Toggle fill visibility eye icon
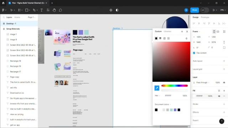The width and height of the screenshot is (228, 128). pyautogui.click(x=219, y=96)
